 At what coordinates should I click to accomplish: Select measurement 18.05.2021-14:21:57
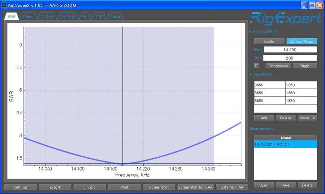pos(285,144)
